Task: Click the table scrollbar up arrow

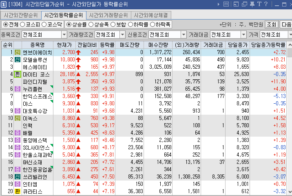Action: click(x=290, y=45)
